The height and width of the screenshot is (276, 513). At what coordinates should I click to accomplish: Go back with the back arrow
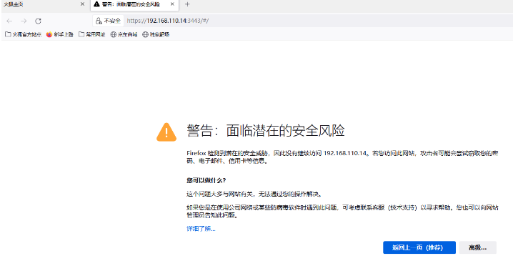click(9, 21)
